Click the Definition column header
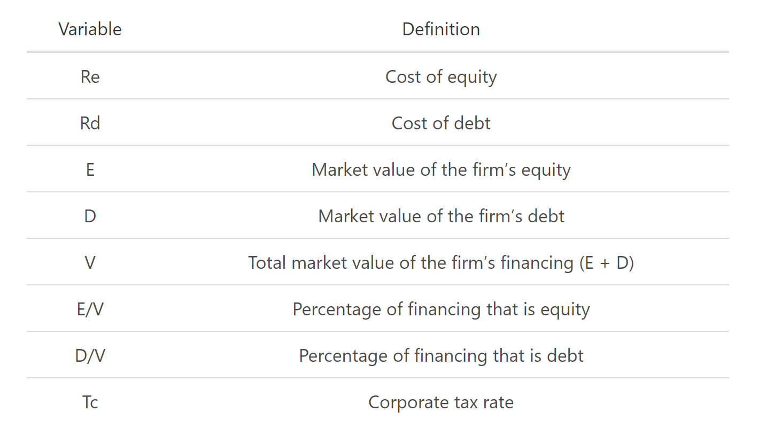 tap(441, 29)
